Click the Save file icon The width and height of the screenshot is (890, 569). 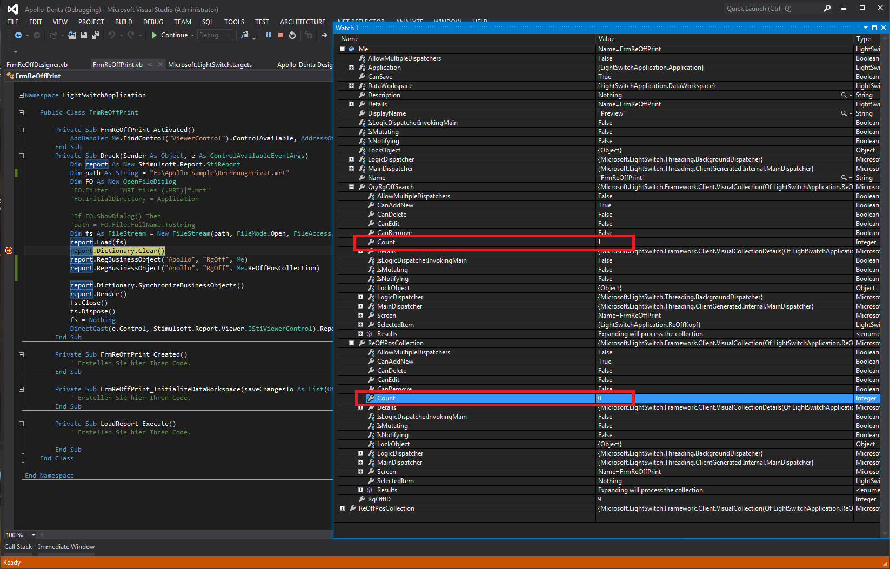pyautogui.click(x=84, y=35)
